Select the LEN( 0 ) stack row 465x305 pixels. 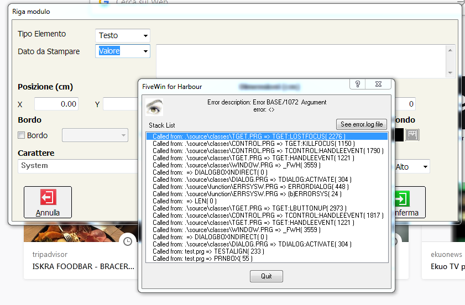267,201
